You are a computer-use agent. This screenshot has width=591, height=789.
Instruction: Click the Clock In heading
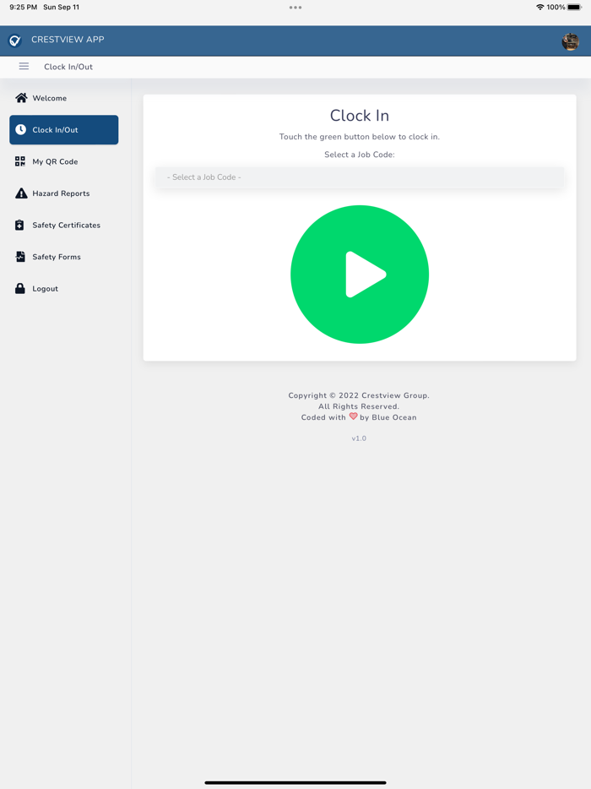[360, 116]
